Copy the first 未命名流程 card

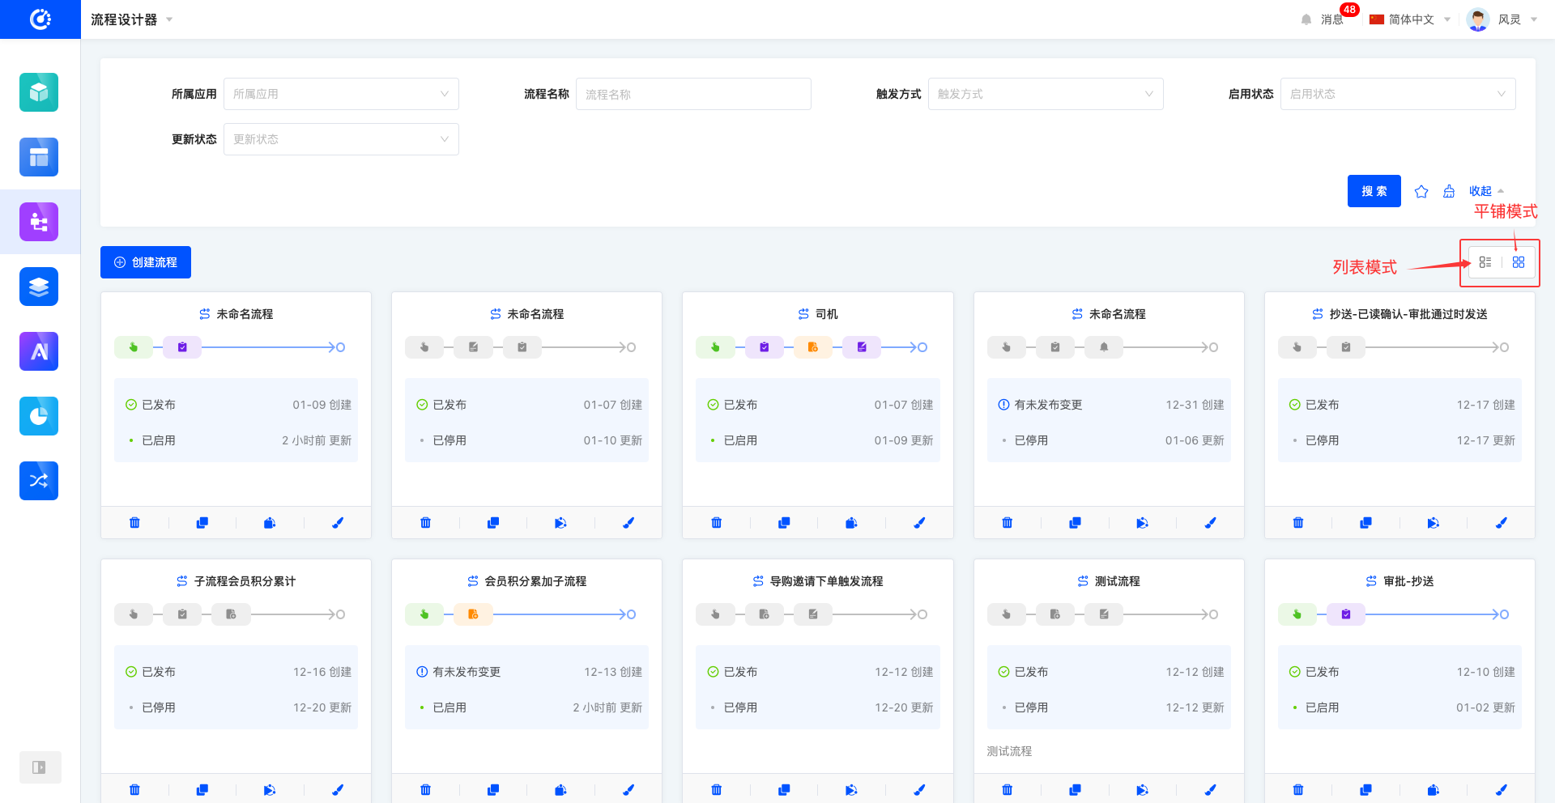202,523
